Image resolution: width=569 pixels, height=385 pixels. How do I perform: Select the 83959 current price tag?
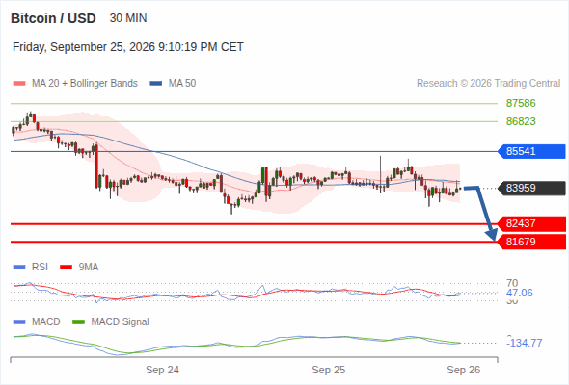[x=531, y=188]
